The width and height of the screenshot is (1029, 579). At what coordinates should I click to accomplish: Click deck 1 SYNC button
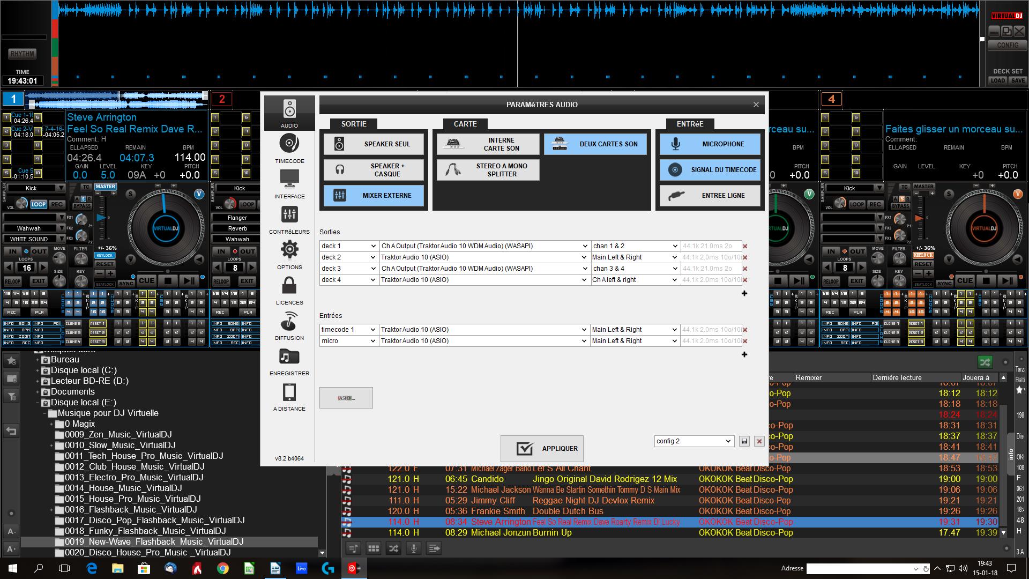126,283
